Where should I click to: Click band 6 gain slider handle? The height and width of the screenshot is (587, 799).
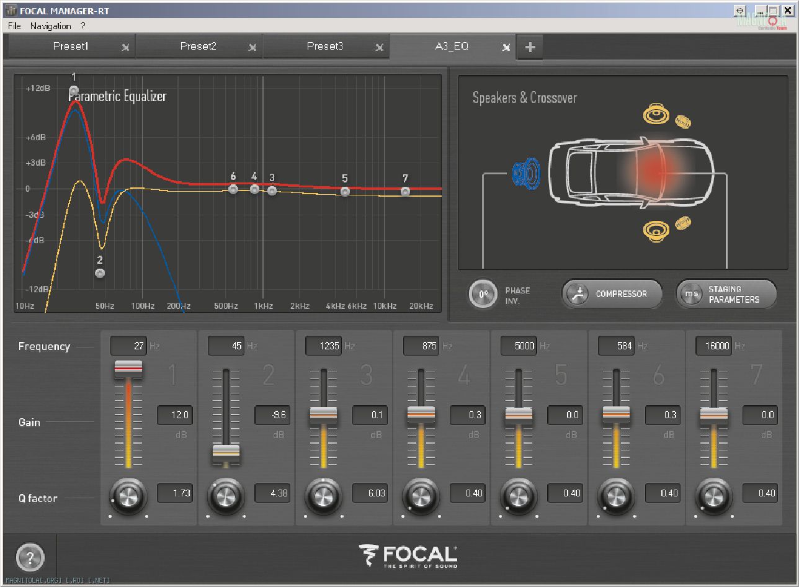click(x=617, y=414)
